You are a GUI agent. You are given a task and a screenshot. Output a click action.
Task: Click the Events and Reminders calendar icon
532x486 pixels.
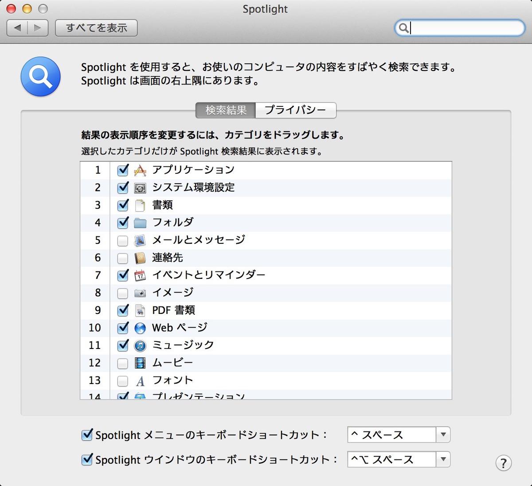click(x=140, y=275)
